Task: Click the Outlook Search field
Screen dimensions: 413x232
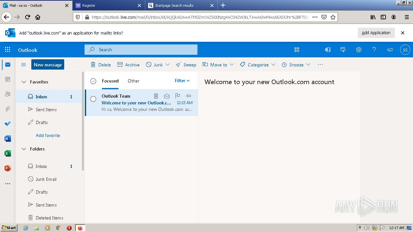Action: (141, 50)
